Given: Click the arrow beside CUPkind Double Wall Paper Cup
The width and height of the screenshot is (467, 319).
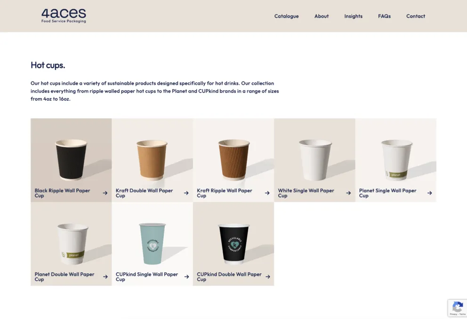Looking at the screenshot, I should click(x=268, y=277).
